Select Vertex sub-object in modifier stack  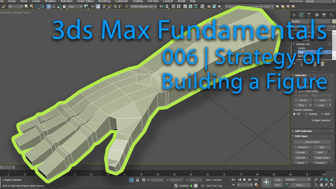tap(302, 48)
